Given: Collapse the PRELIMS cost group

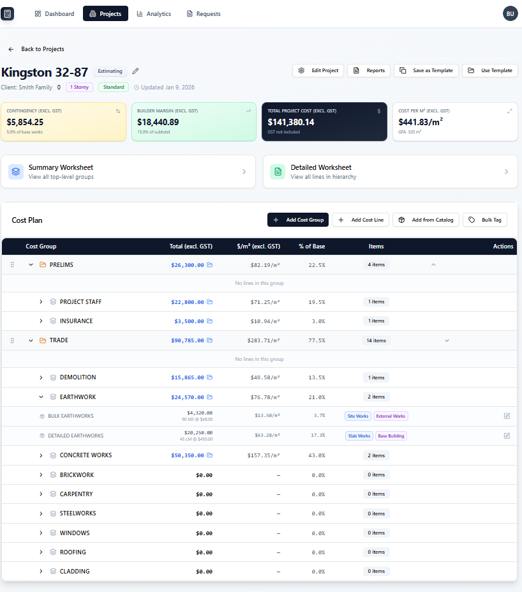Looking at the screenshot, I should [x=31, y=265].
